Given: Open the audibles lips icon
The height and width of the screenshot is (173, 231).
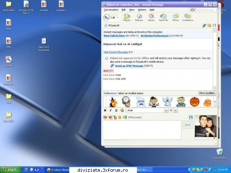Looking at the screenshot, I should [110, 117].
